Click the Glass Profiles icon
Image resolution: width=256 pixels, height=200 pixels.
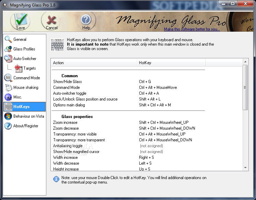(8, 49)
